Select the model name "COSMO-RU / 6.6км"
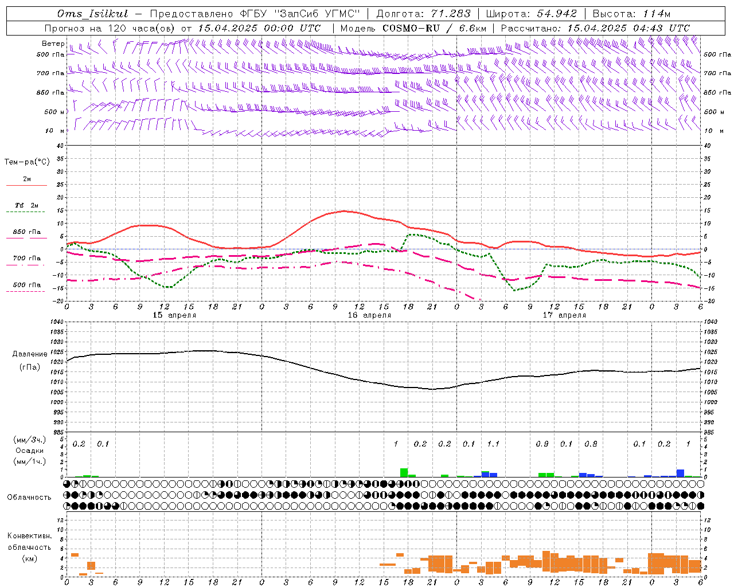The image size is (734, 587). point(434,28)
